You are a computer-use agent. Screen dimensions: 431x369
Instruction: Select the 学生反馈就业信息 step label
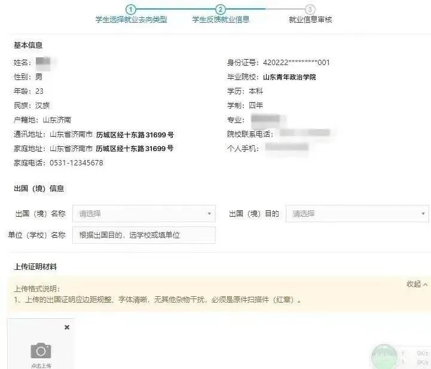pos(221,20)
